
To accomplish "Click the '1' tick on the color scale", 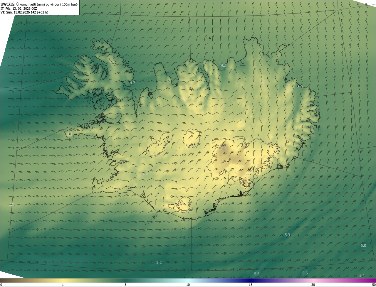I will pos(63,285).
